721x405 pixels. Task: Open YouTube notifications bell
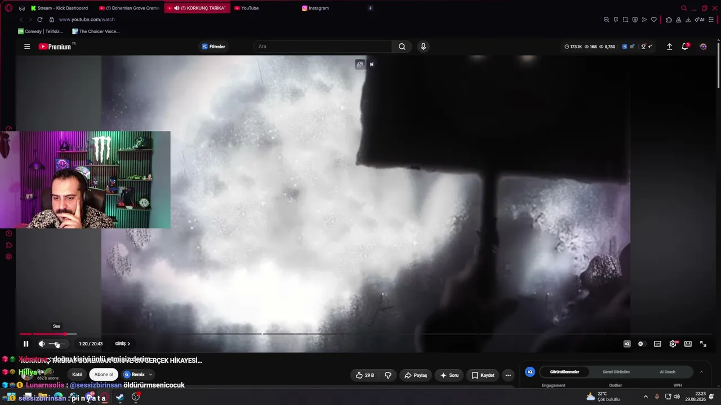685,47
